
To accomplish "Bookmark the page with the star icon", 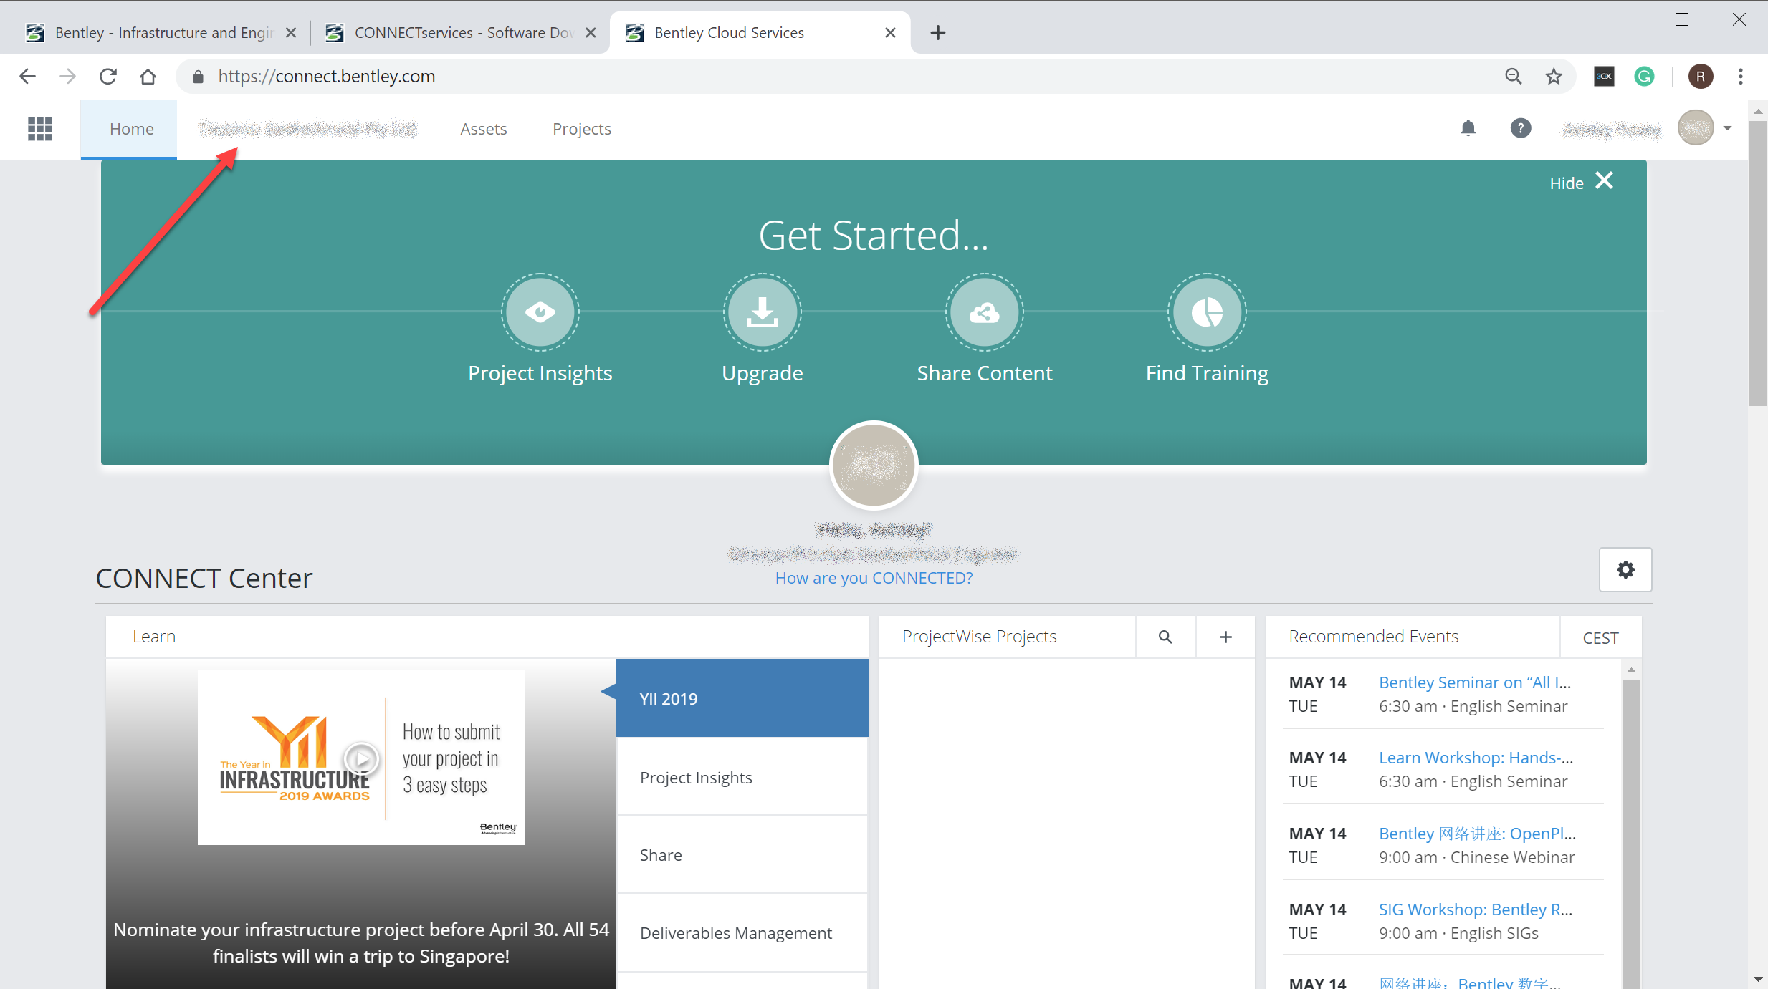I will click(x=1553, y=76).
